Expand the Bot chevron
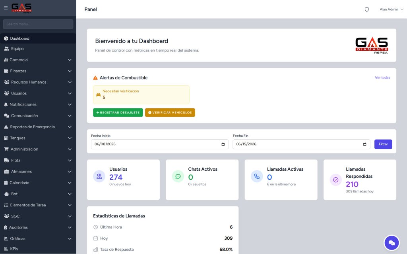This screenshot has width=407, height=254. tap(70, 194)
